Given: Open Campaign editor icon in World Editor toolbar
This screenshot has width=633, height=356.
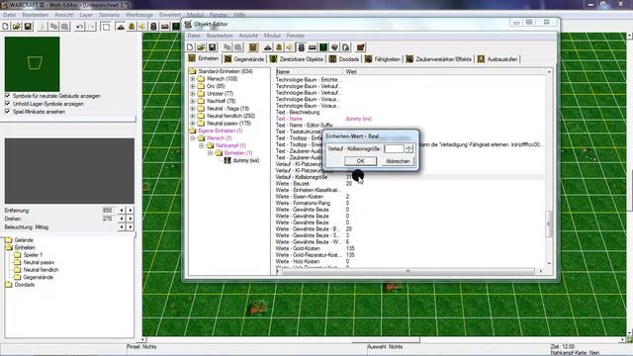Looking at the screenshot, I should click(165, 27).
